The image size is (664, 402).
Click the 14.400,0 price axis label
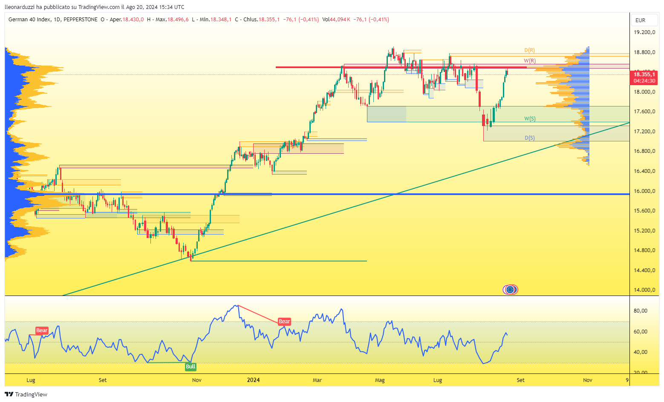coord(644,270)
